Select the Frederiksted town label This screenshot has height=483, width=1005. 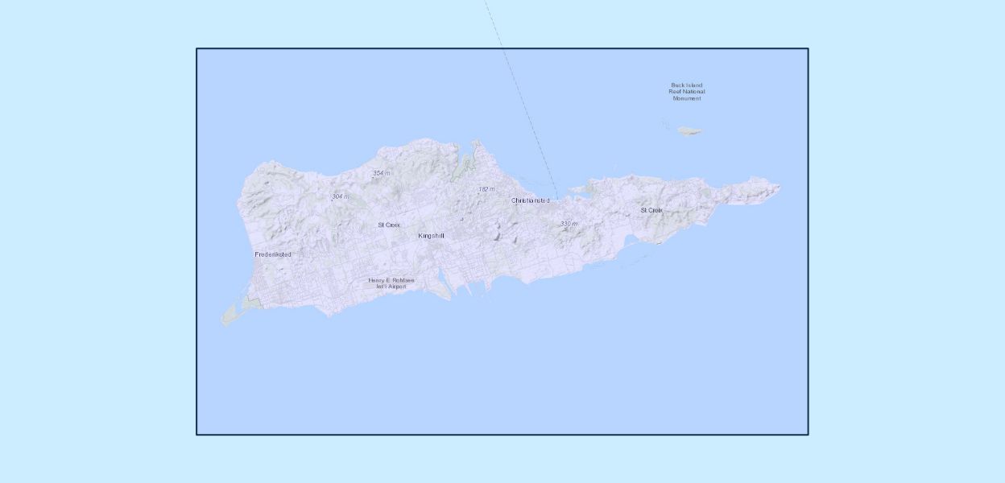[273, 254]
